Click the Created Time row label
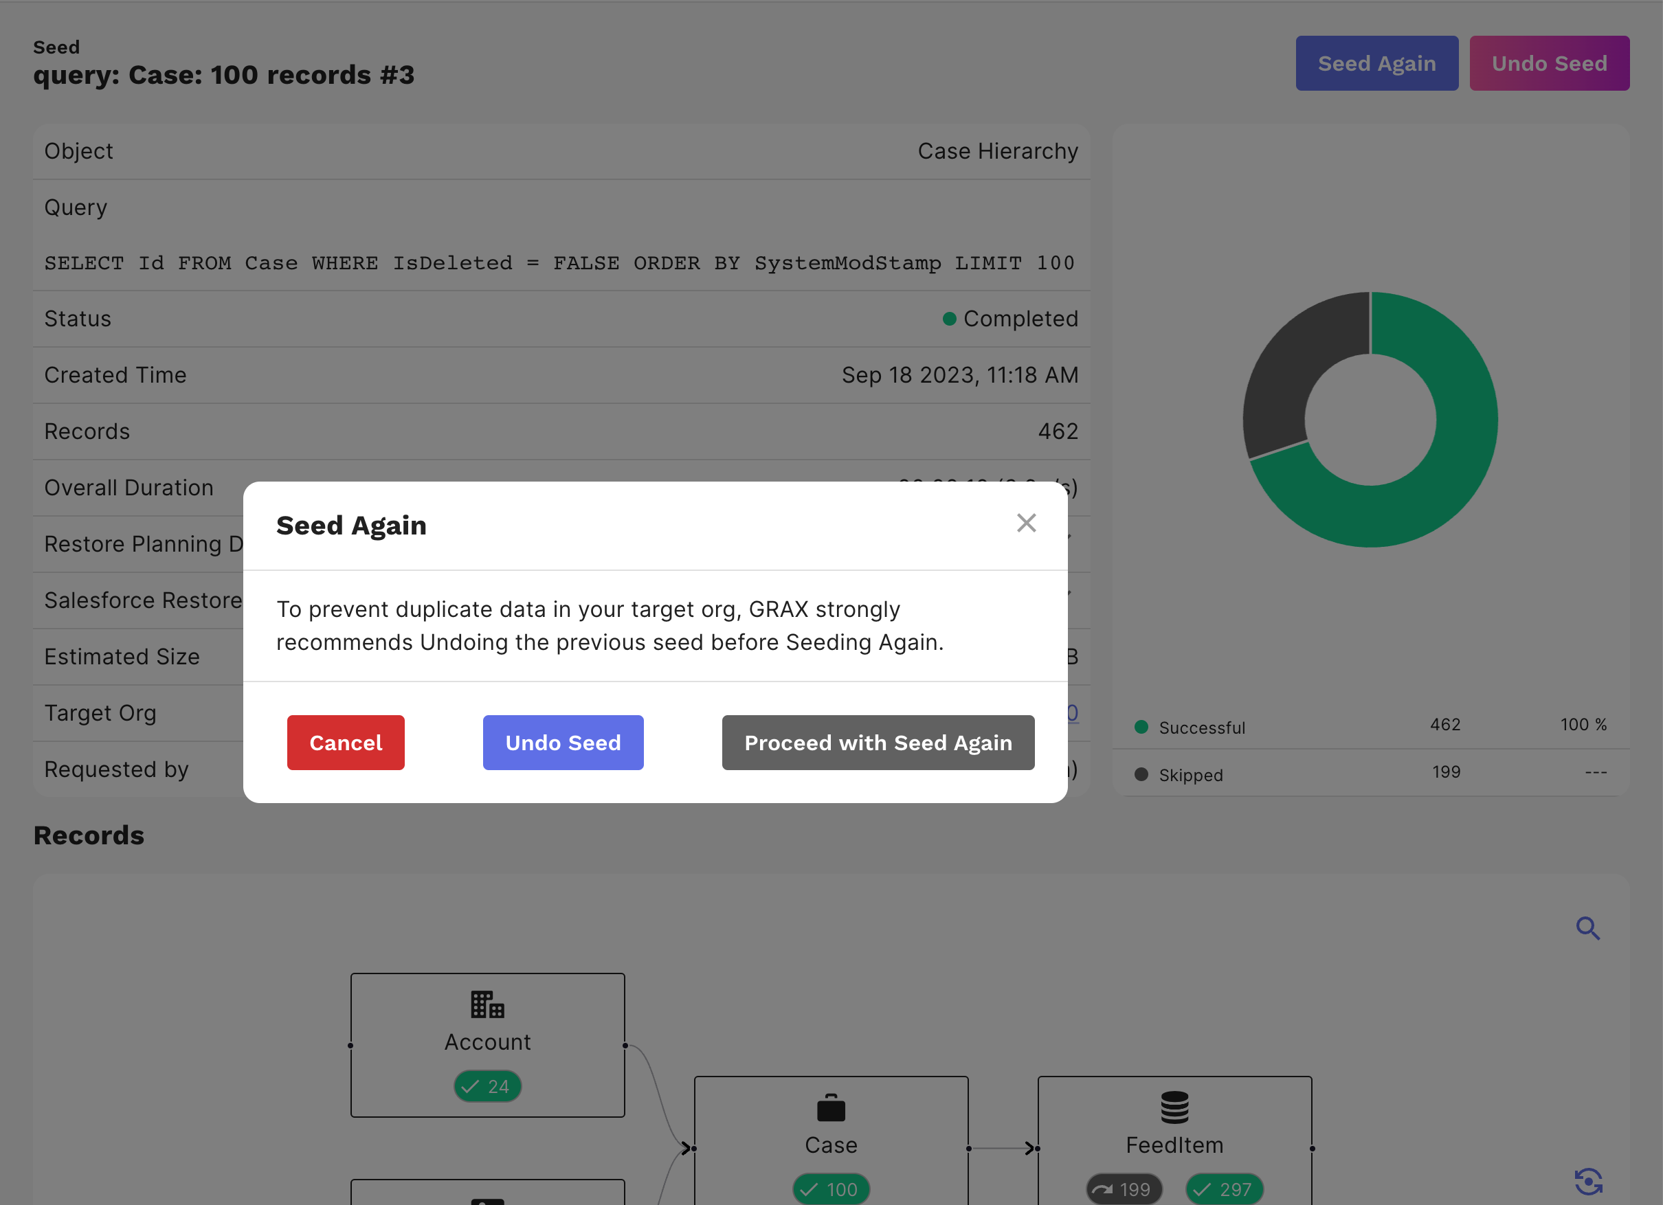 115,375
